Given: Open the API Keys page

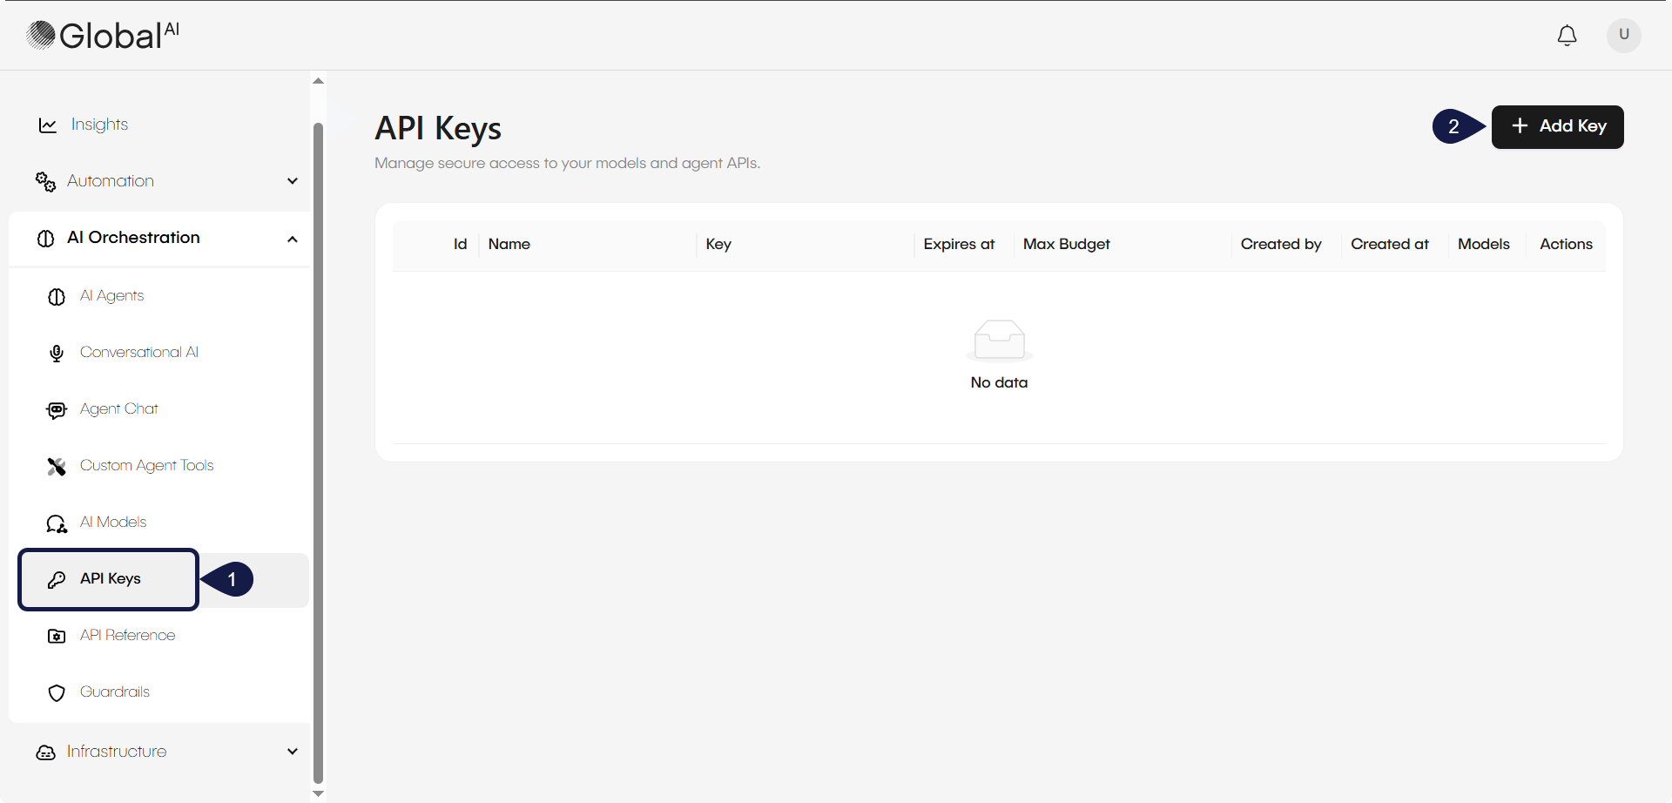Looking at the screenshot, I should coord(110,578).
